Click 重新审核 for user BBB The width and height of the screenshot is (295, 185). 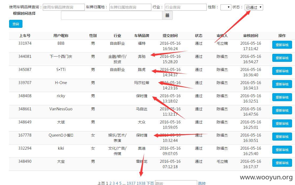(x=282, y=45)
